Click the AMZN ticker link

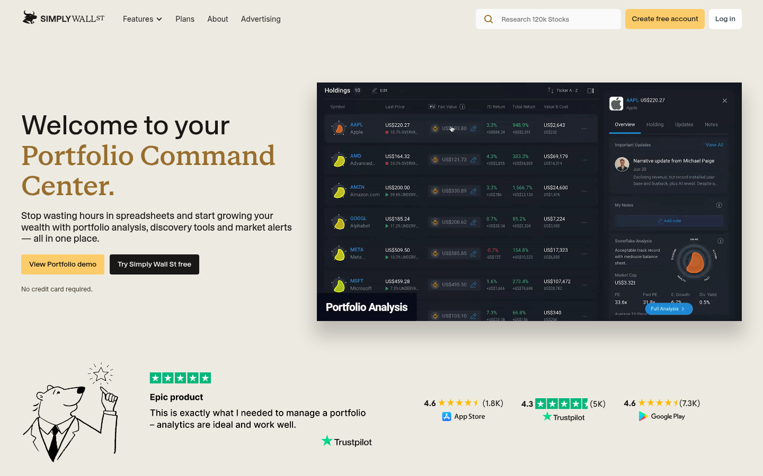coord(357,187)
